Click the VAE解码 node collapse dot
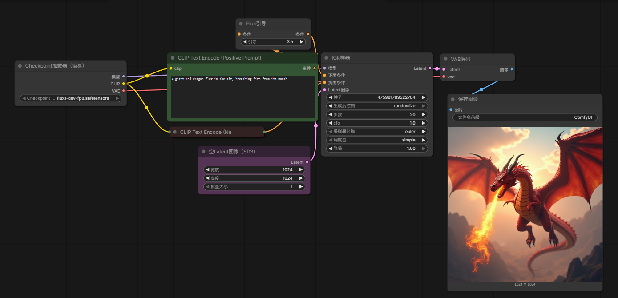Image resolution: width=618 pixels, height=298 pixels. tap(446, 59)
